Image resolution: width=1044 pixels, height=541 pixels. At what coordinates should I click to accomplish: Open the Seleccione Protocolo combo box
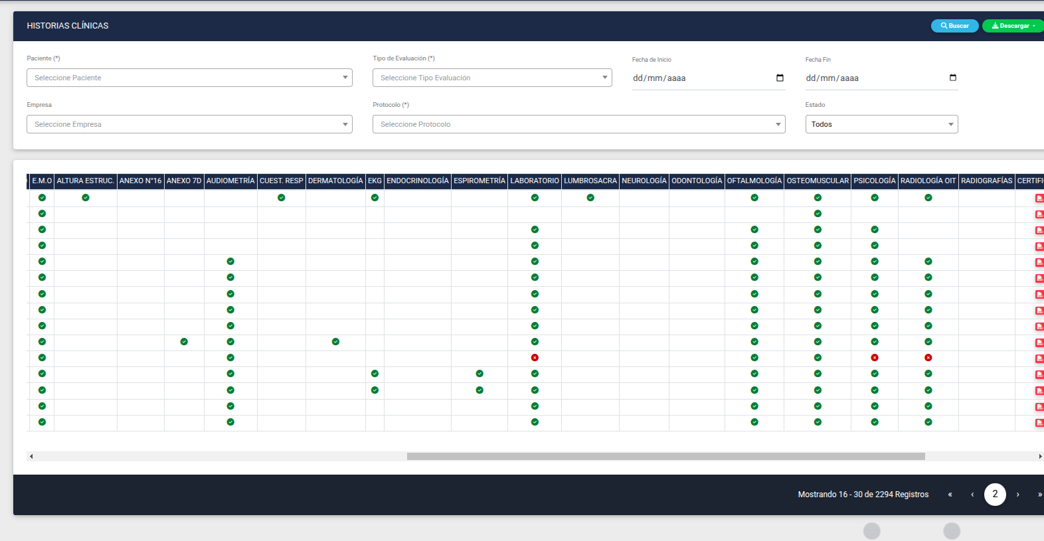pyautogui.click(x=578, y=124)
